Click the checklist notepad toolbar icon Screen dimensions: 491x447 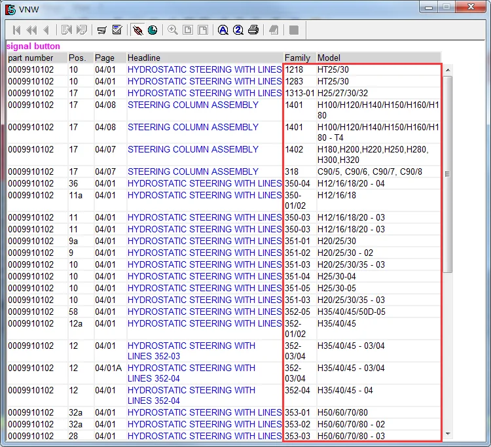(117, 30)
